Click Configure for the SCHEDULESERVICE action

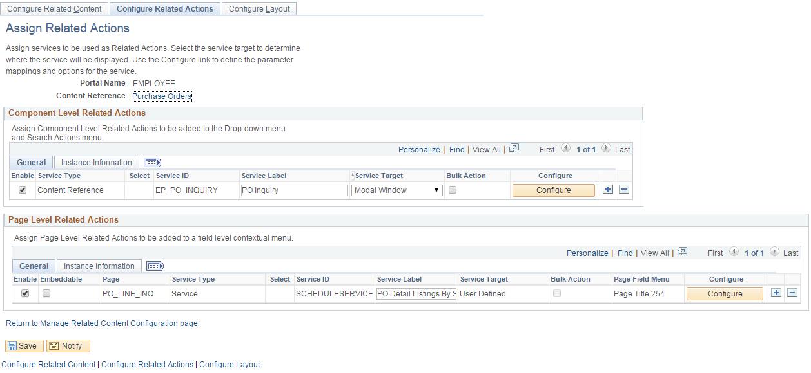point(724,293)
